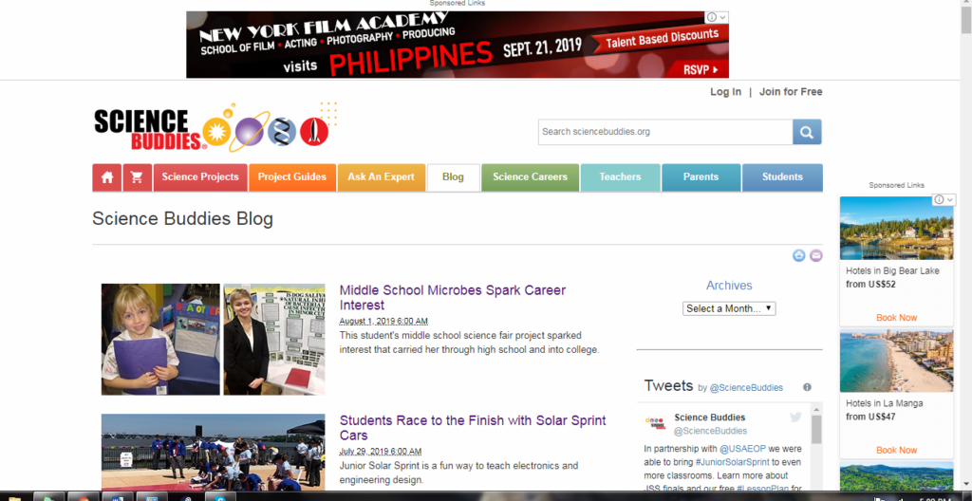Open the Students tab
The image size is (972, 501).
point(782,177)
